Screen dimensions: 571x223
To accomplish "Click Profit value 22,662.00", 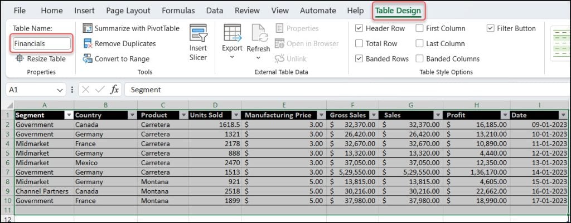I will [x=477, y=191].
